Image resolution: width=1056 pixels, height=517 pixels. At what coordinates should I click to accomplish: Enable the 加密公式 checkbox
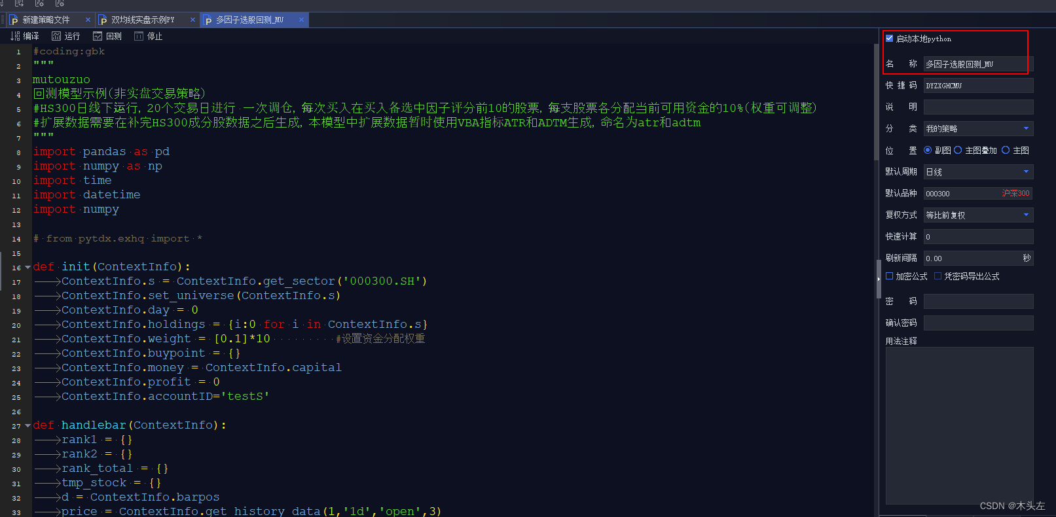[889, 276]
